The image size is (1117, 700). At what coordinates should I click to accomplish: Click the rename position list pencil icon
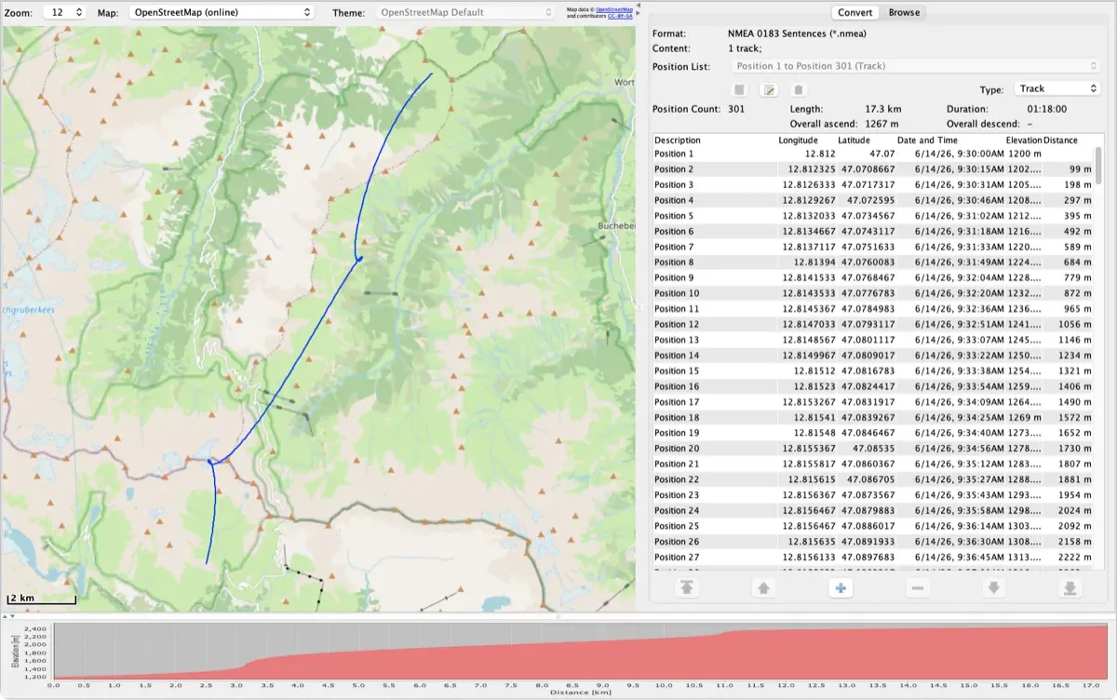click(769, 90)
